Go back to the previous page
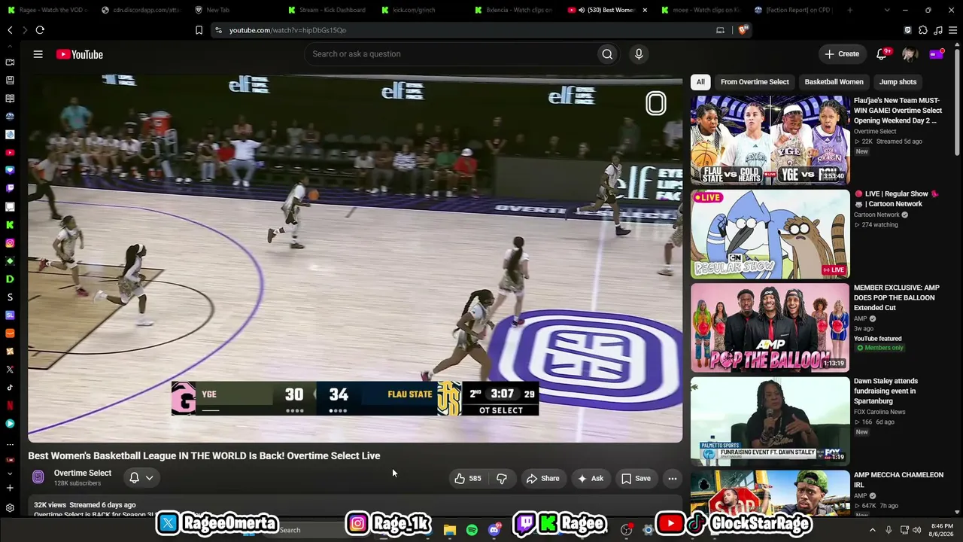 10,30
